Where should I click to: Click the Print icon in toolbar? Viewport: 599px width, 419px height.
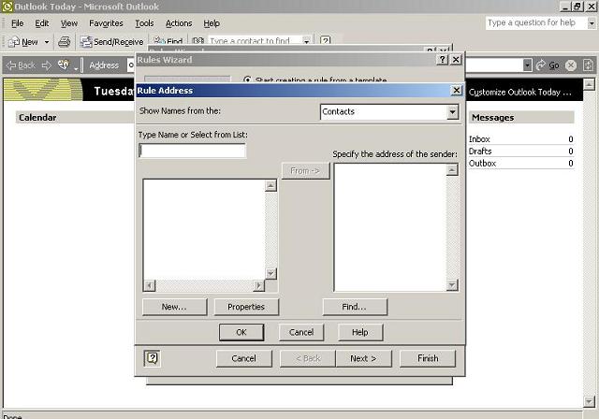tap(65, 41)
